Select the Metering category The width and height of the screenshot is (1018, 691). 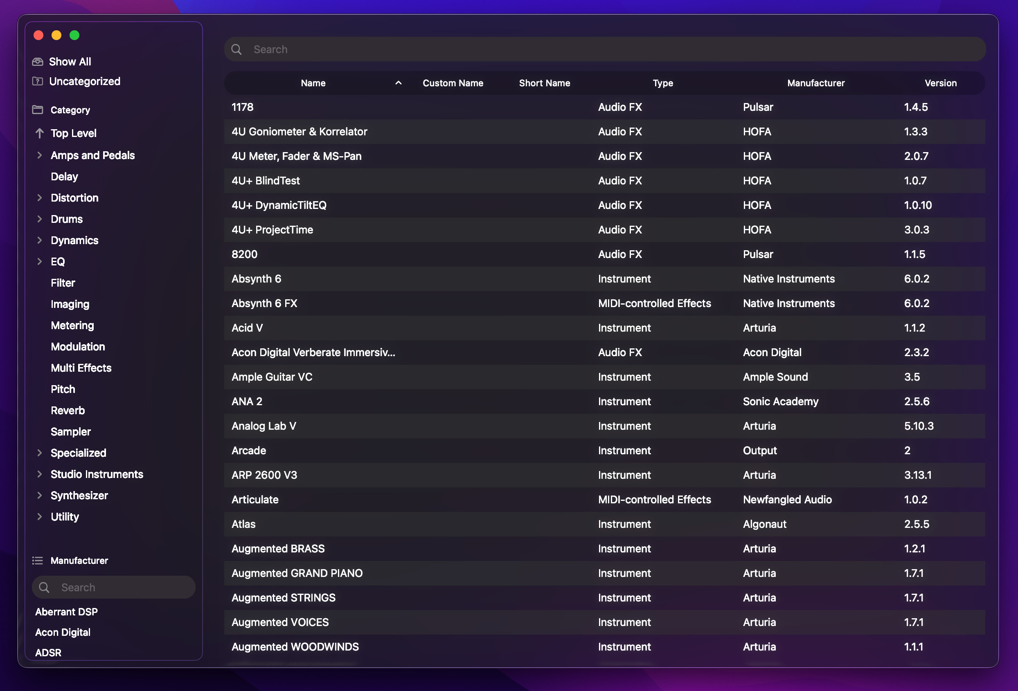tap(72, 325)
